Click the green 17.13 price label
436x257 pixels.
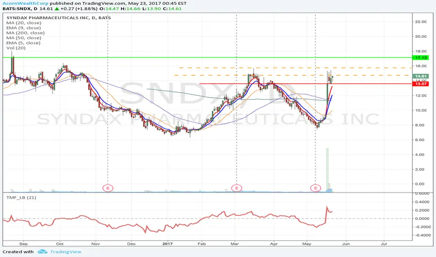click(x=421, y=57)
